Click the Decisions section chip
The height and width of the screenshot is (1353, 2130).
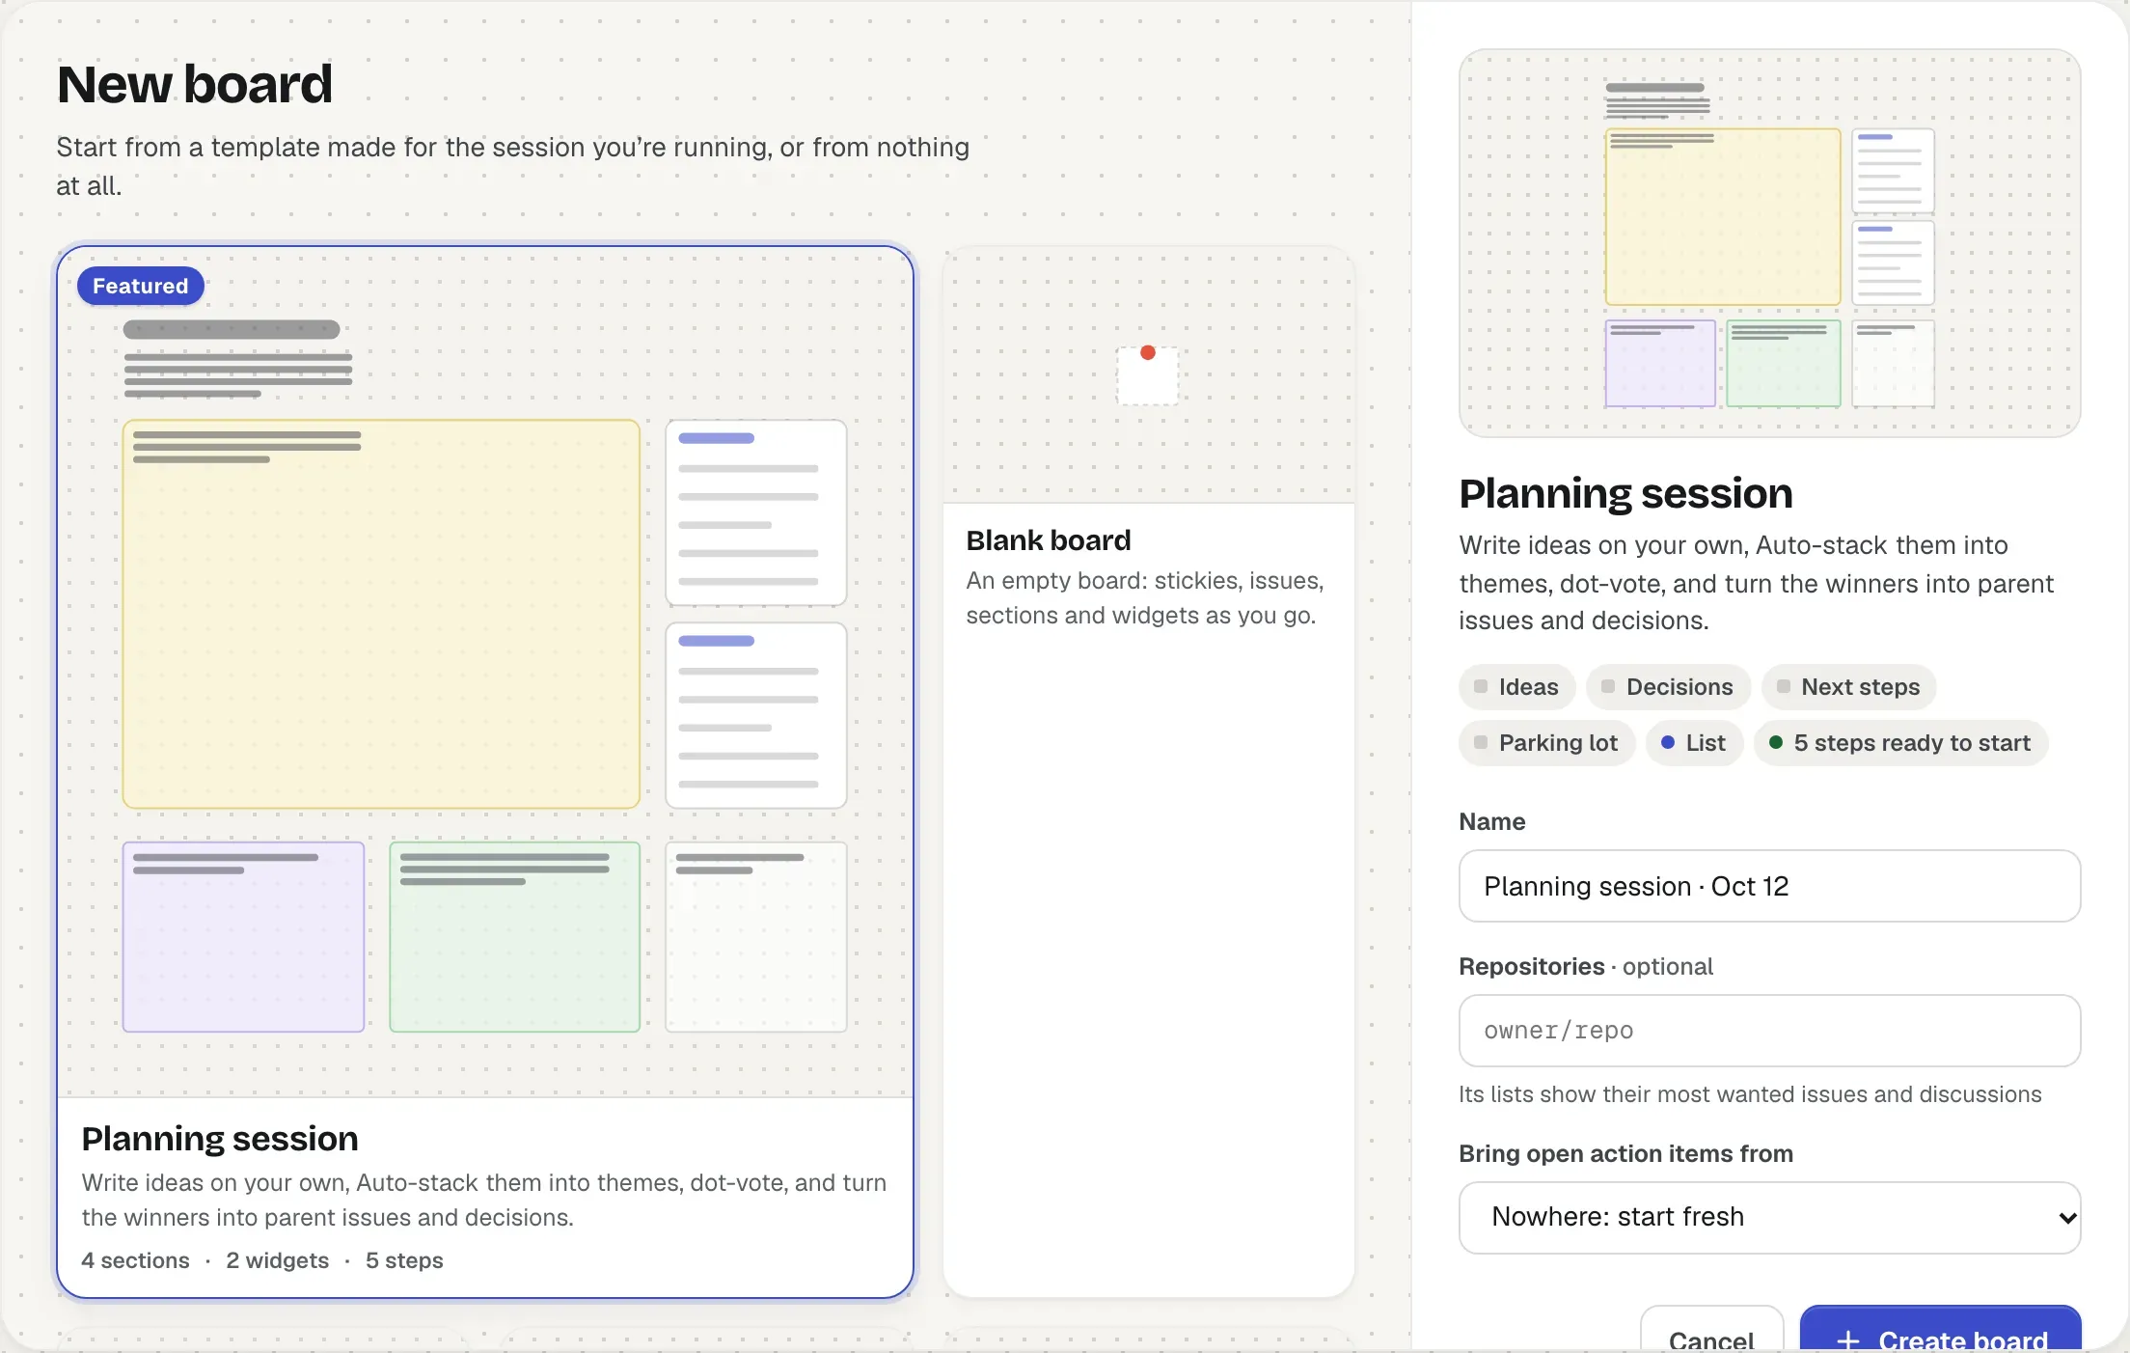[x=1668, y=687]
